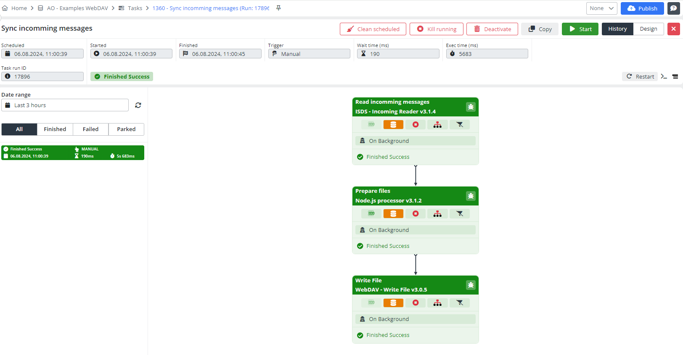Click hierarchy icon on Read incoming messages step
683x355 pixels.
(437, 125)
